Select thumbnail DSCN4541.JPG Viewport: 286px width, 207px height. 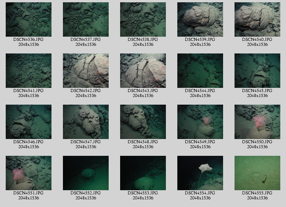point(29,71)
